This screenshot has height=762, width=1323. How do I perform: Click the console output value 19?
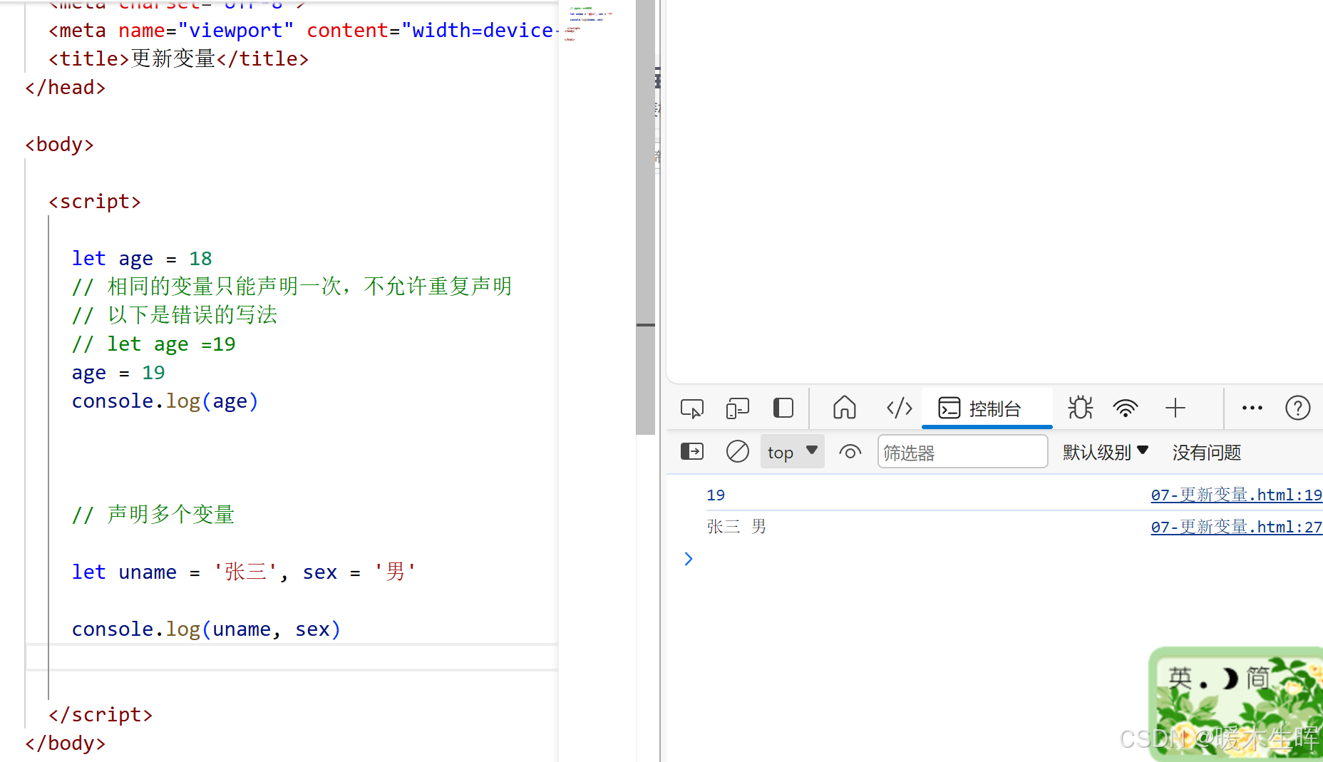point(716,495)
